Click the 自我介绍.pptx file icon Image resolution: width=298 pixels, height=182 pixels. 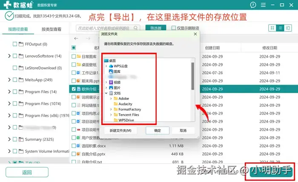click(x=78, y=154)
